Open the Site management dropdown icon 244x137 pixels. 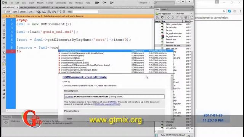(111, 3)
